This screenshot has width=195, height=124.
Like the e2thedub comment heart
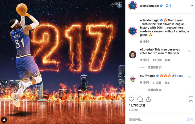[x=190, y=51]
